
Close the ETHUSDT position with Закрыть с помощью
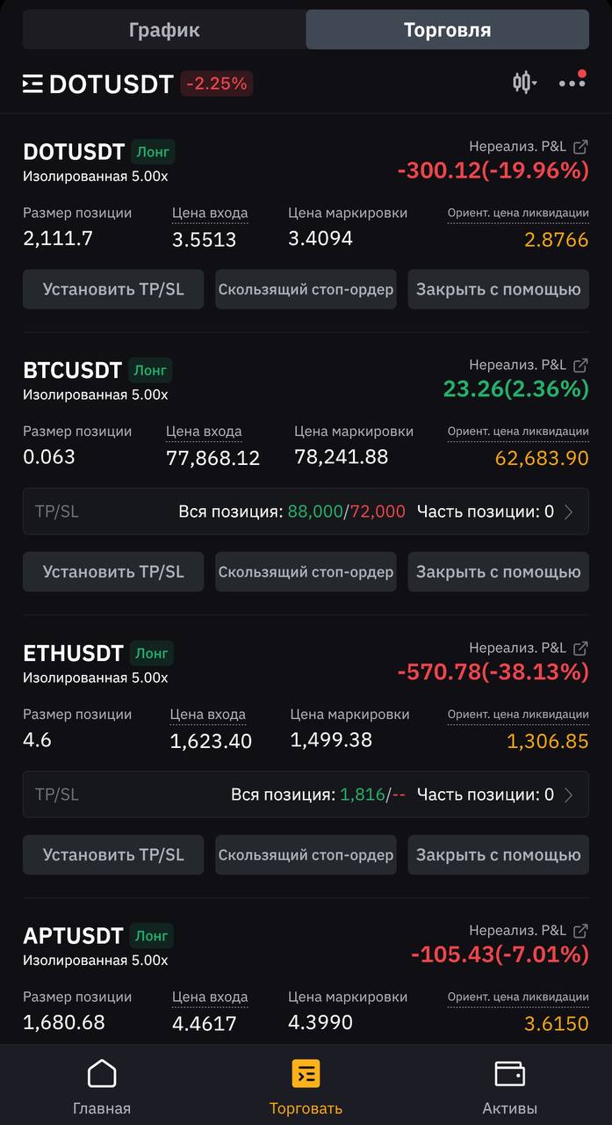(498, 855)
